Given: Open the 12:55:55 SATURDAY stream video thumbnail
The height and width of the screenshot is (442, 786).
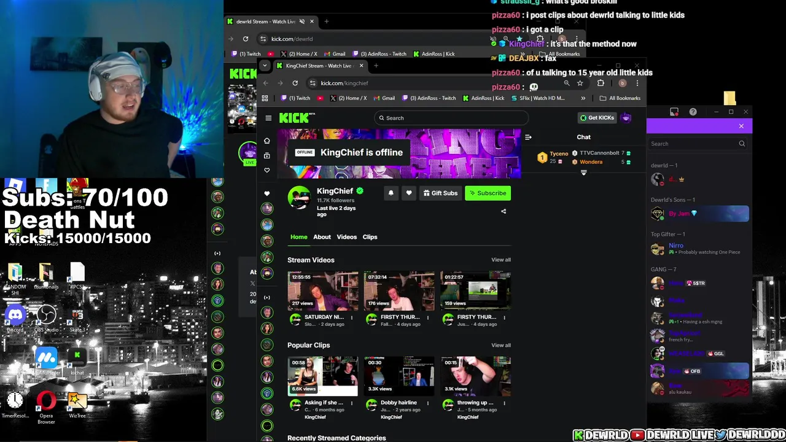Looking at the screenshot, I should pyautogui.click(x=322, y=290).
